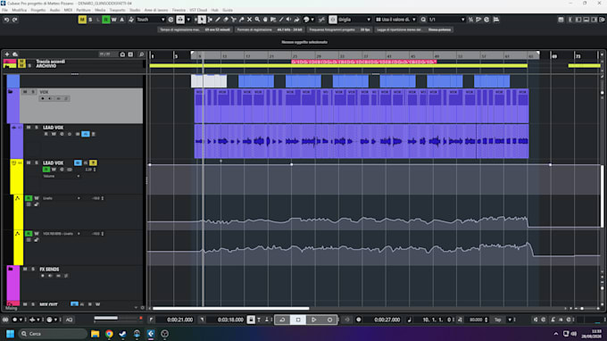Select the Comp hand tool

[265, 20]
